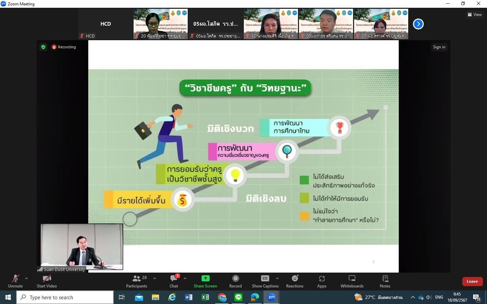
Task: Open LINE from the Windows taskbar
Action: click(x=238, y=297)
